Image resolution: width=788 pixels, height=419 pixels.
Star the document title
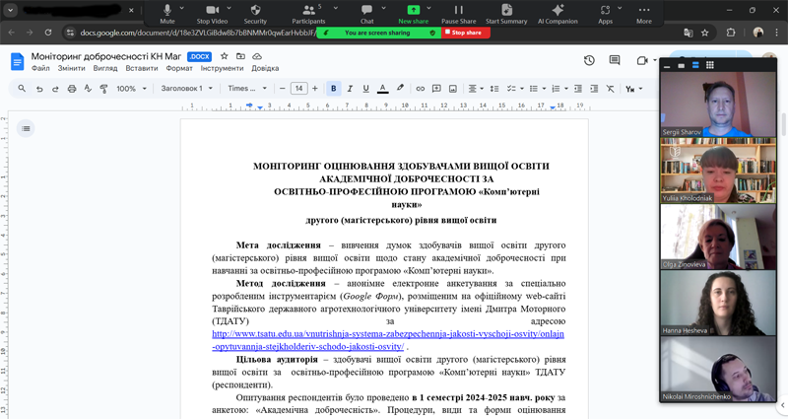tap(225, 56)
